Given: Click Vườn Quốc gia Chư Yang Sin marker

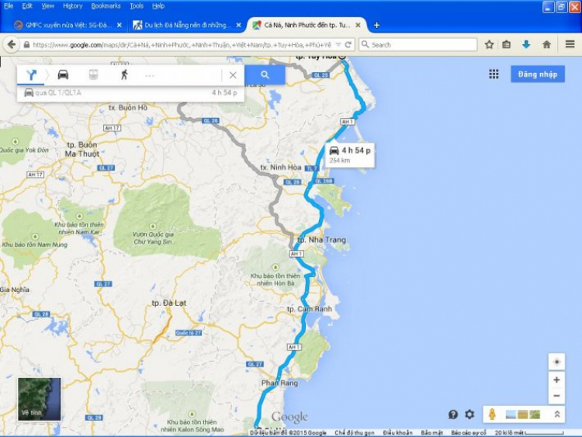Looking at the screenshot, I should tap(153, 226).
